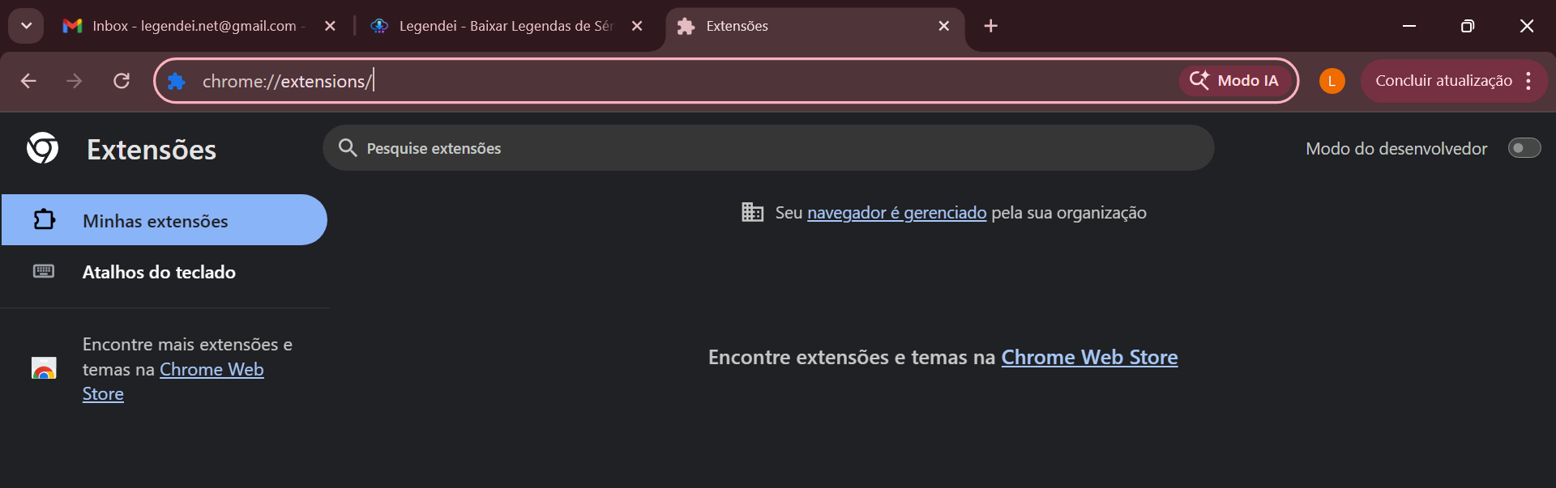Image resolution: width=1556 pixels, height=488 pixels.
Task: Open Chrome Web Store link in main area
Action: pyautogui.click(x=1089, y=358)
